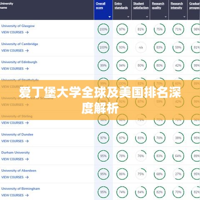Screen dimensions: 200x200
Task: View courses for University of Edinburgh
Action: point(15,69)
